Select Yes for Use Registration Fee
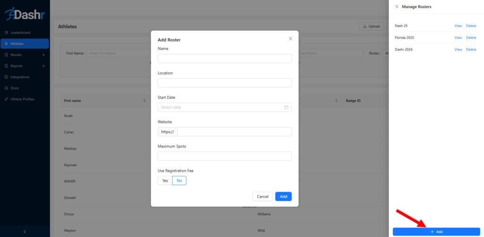The image size is (484, 237). [165, 181]
